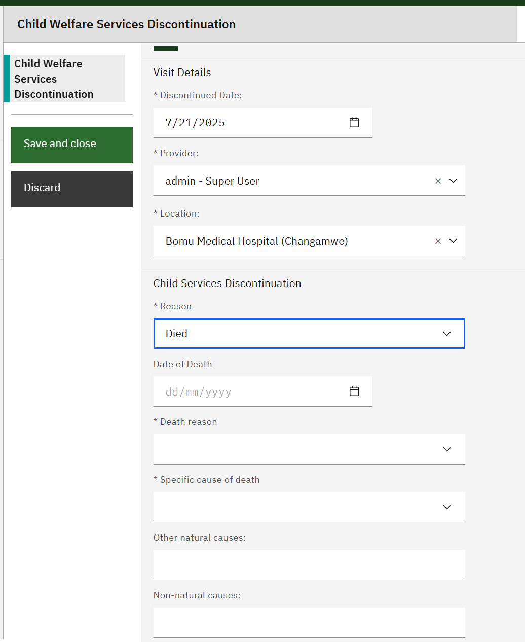Open the Death reason dropdown

coord(309,449)
